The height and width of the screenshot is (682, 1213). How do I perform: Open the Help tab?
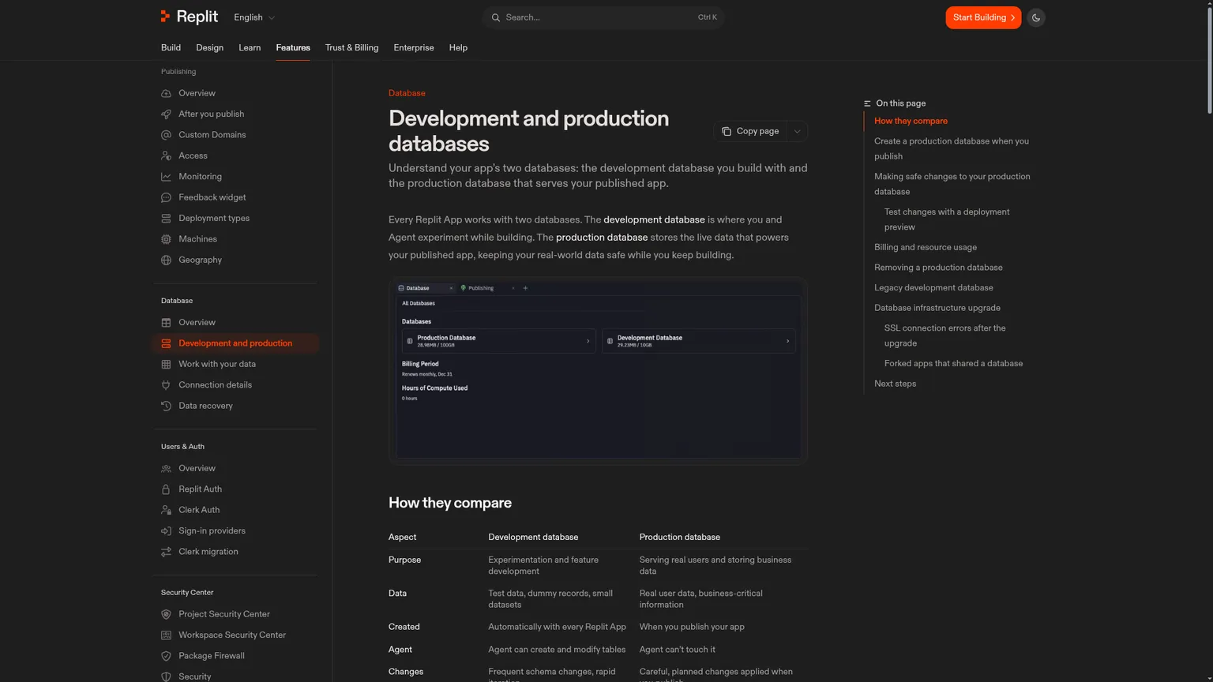[x=458, y=47]
